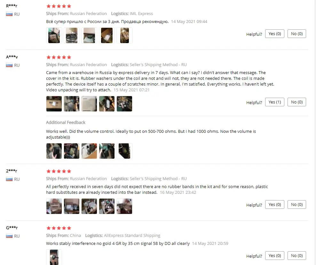Image resolution: width=316 pixels, height=265 pixels.
Task: Open first photo in R***r's review
Action: 54,35
